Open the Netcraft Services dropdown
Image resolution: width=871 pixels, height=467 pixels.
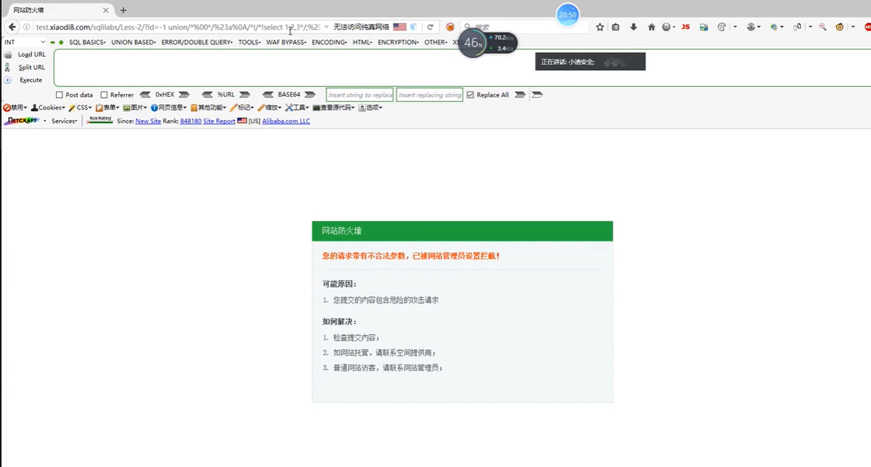pos(65,120)
